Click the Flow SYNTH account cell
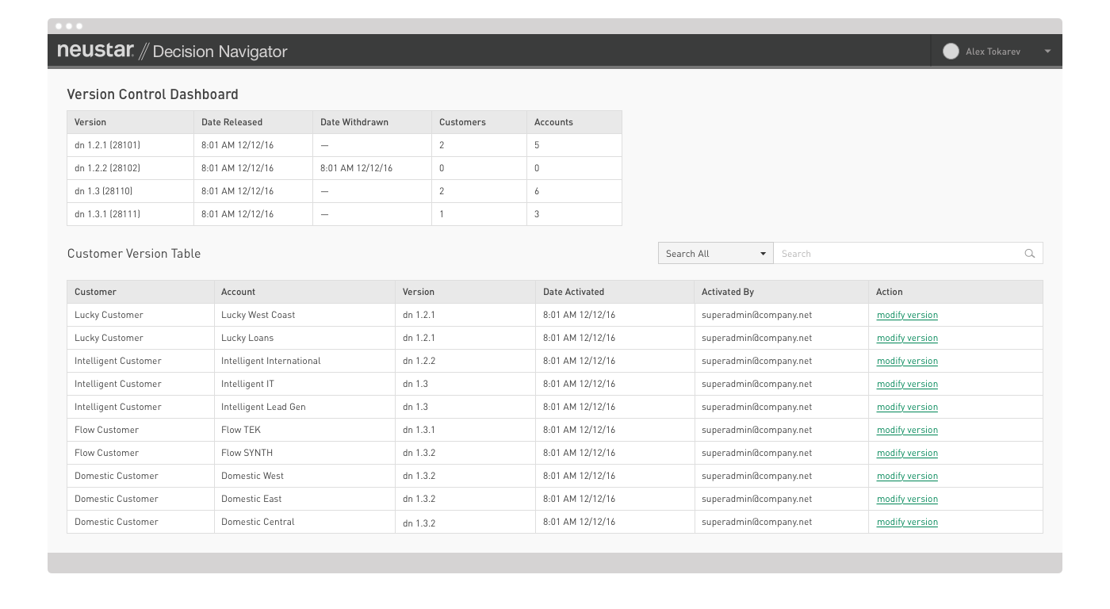This screenshot has width=1110, height=609. click(304, 453)
